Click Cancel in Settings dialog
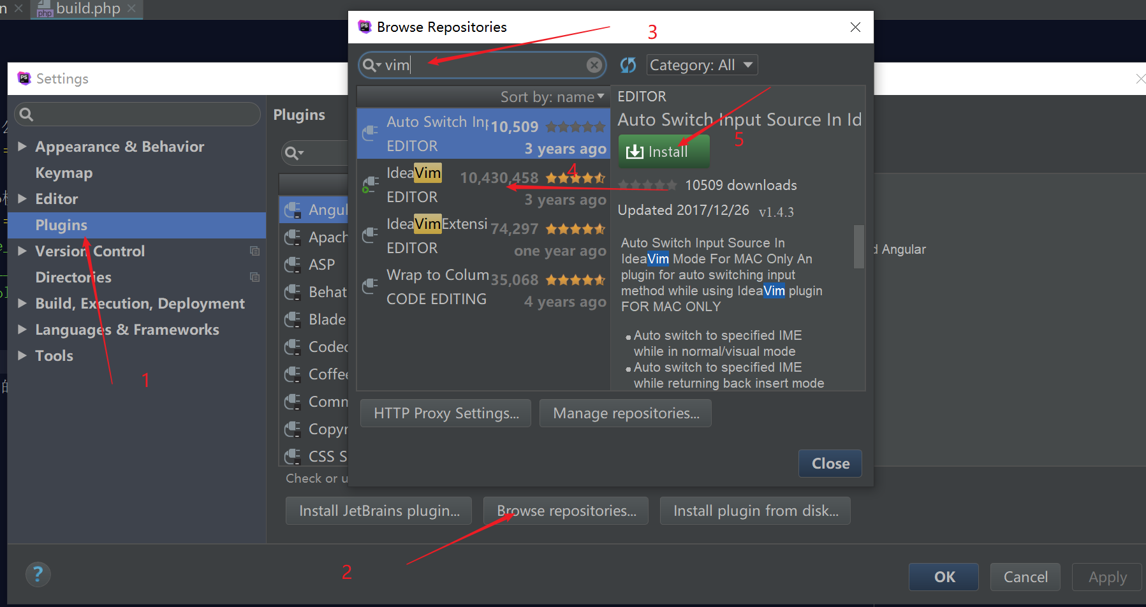The height and width of the screenshot is (607, 1146). [x=1025, y=577]
